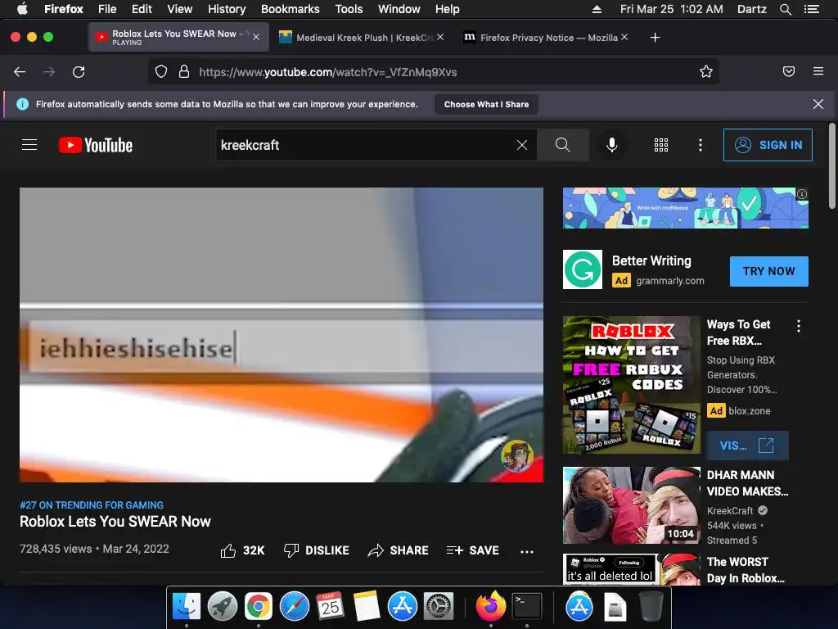
Task: Bookmark this page with the star
Action: pyautogui.click(x=706, y=72)
